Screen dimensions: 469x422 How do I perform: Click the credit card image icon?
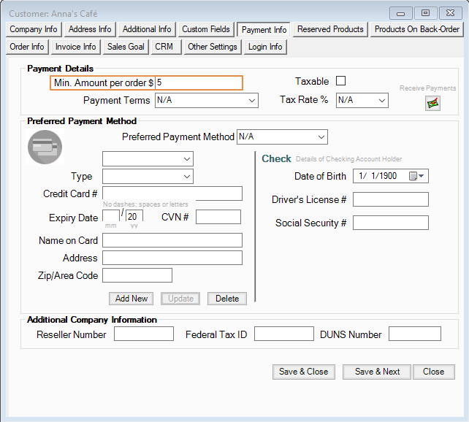pos(45,147)
